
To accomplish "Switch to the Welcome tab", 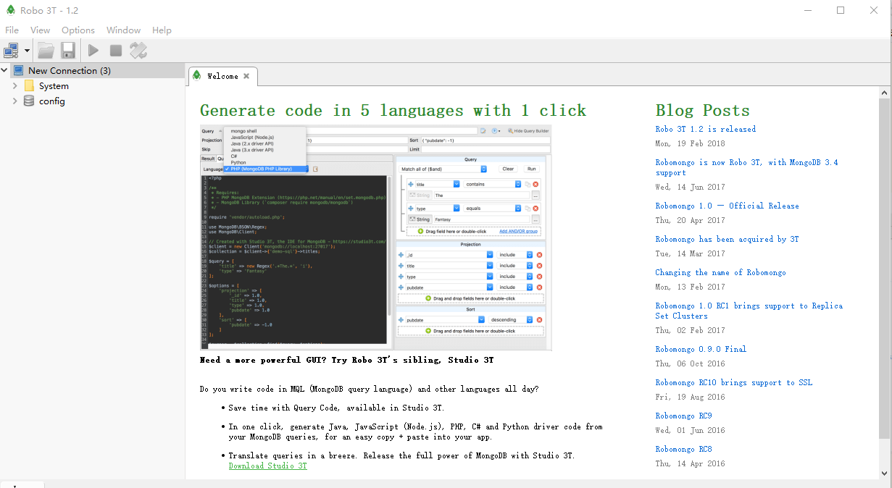I will click(x=222, y=76).
